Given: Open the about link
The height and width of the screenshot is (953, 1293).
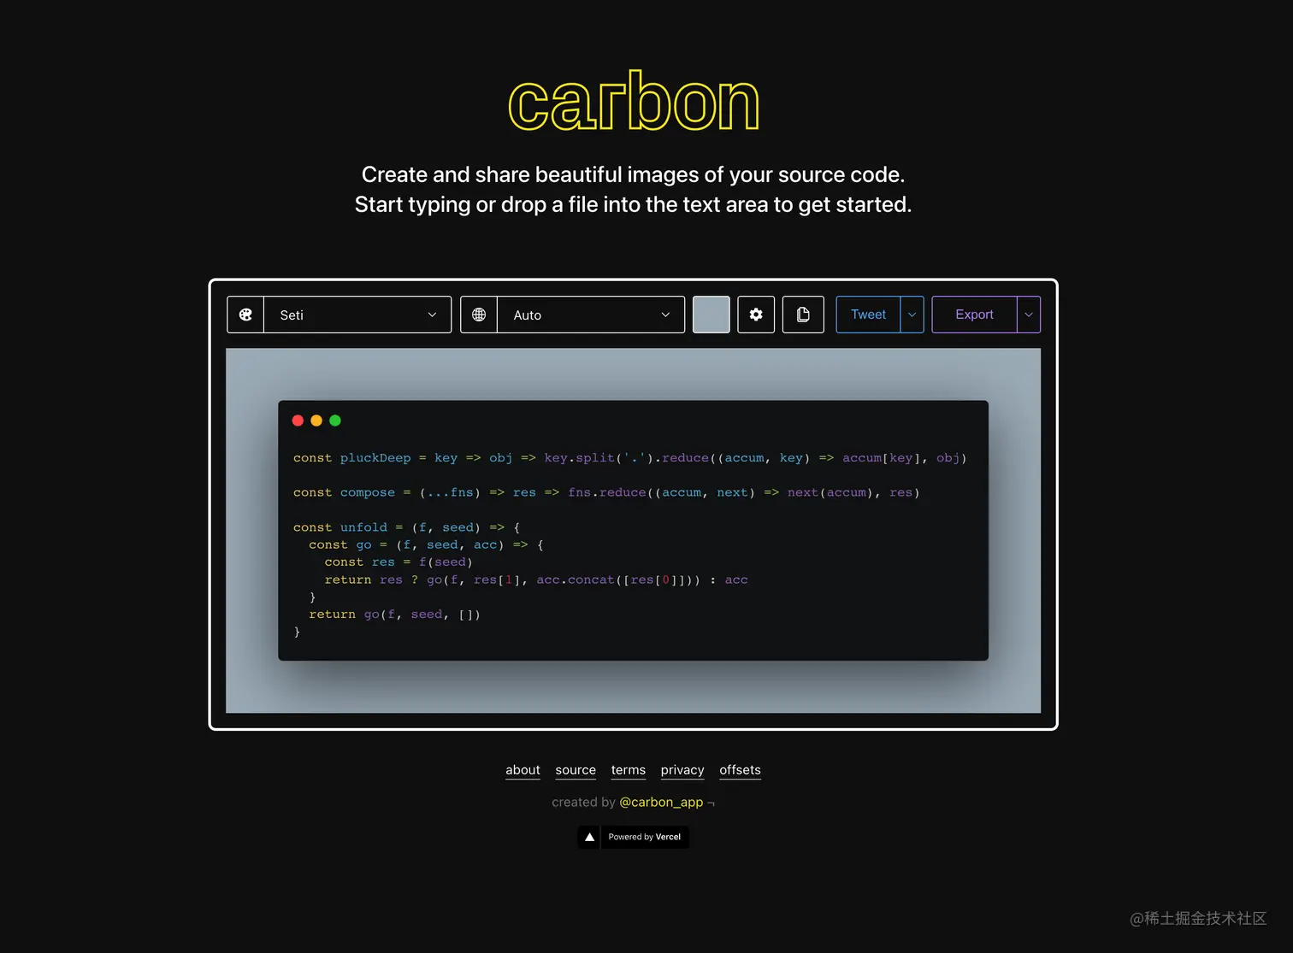Looking at the screenshot, I should coord(523,770).
